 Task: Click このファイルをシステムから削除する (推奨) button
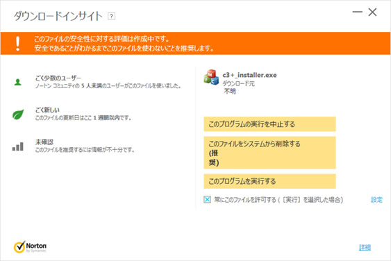click(269, 153)
